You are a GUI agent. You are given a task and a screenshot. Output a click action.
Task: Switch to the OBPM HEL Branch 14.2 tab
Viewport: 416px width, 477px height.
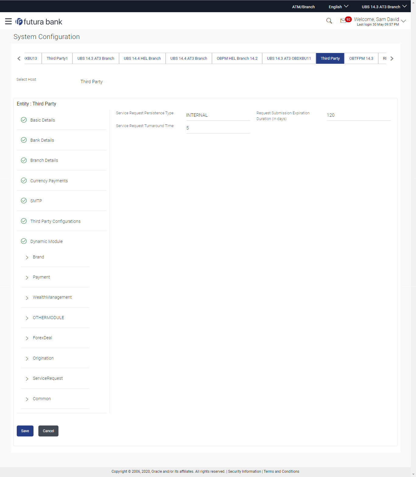coord(237,58)
